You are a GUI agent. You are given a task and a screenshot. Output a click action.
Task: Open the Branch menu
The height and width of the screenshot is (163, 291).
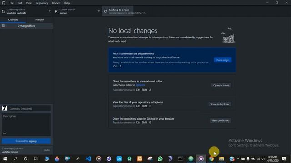(x=56, y=3)
